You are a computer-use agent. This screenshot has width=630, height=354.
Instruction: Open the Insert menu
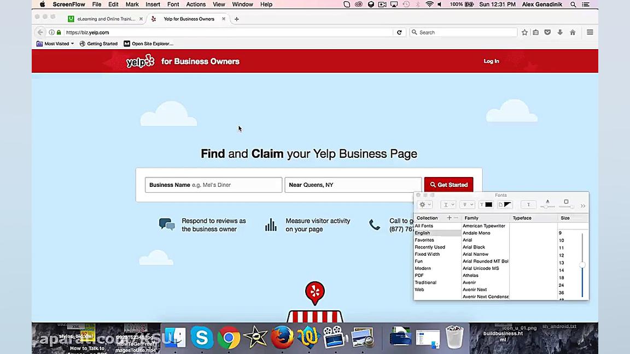[x=153, y=4]
